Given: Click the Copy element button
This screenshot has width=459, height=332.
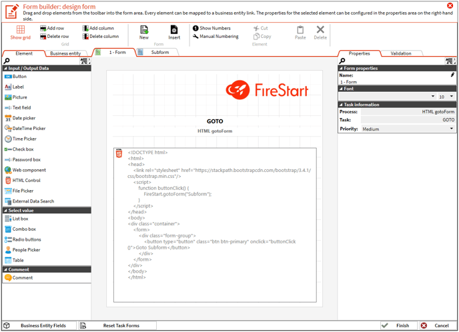Looking at the screenshot, I should coord(262,36).
